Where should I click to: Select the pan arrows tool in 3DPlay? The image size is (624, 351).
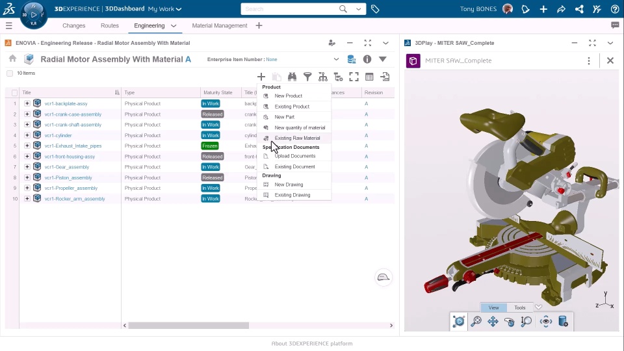[493, 321]
